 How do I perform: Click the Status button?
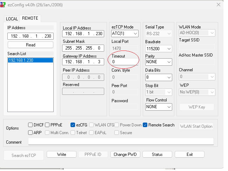[157, 154]
